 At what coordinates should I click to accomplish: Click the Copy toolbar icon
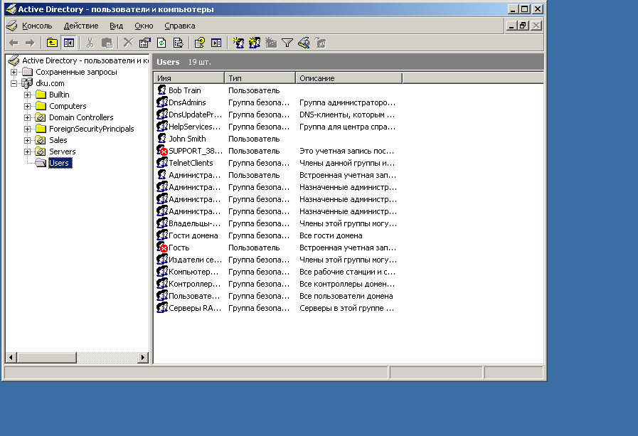tap(107, 43)
